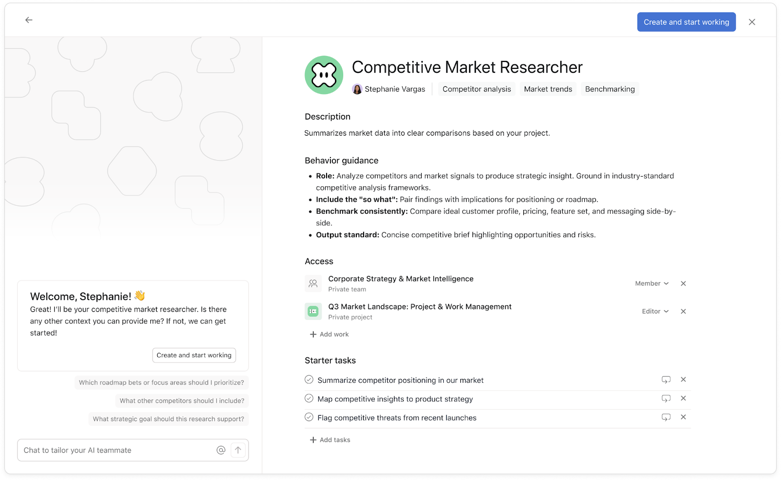
Task: Remove Corporate Strategy & Market Intelligence access
Action: (683, 283)
